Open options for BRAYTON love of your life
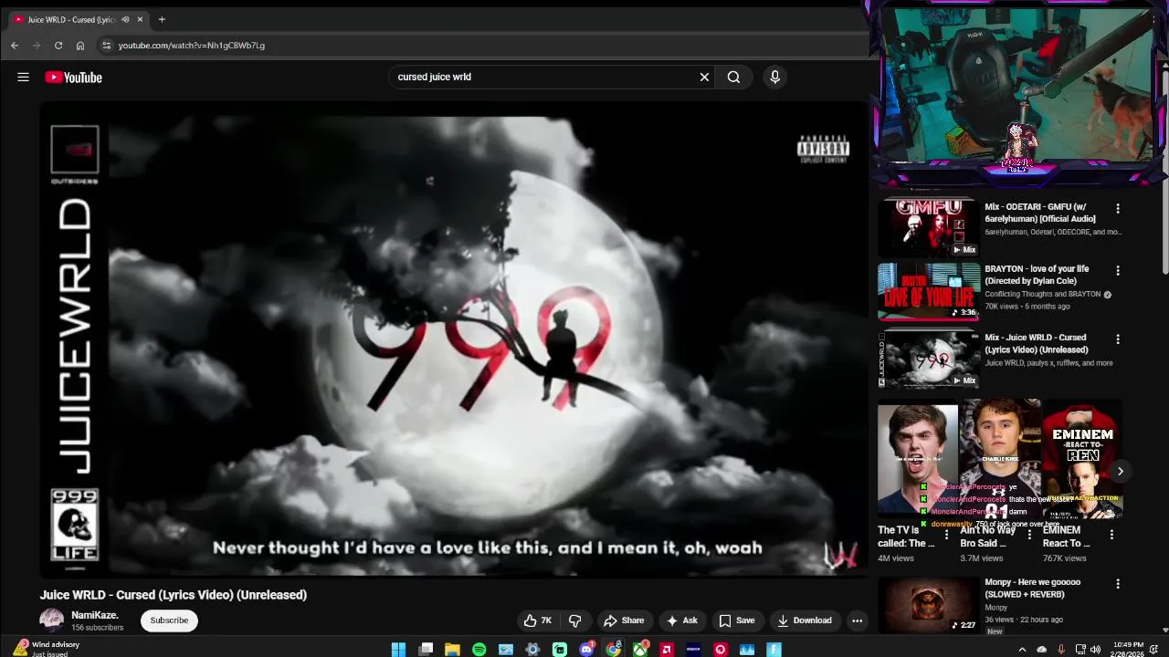This screenshot has height=657, width=1169. tap(1117, 271)
